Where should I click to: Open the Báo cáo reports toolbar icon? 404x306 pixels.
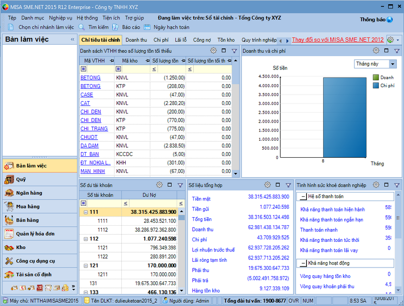click(x=115, y=27)
